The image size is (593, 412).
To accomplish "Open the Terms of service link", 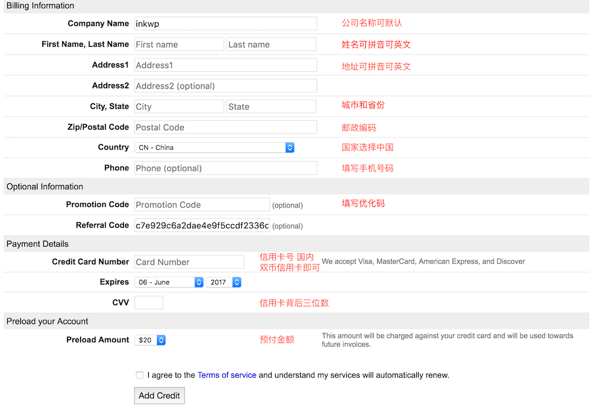I will (x=227, y=375).
